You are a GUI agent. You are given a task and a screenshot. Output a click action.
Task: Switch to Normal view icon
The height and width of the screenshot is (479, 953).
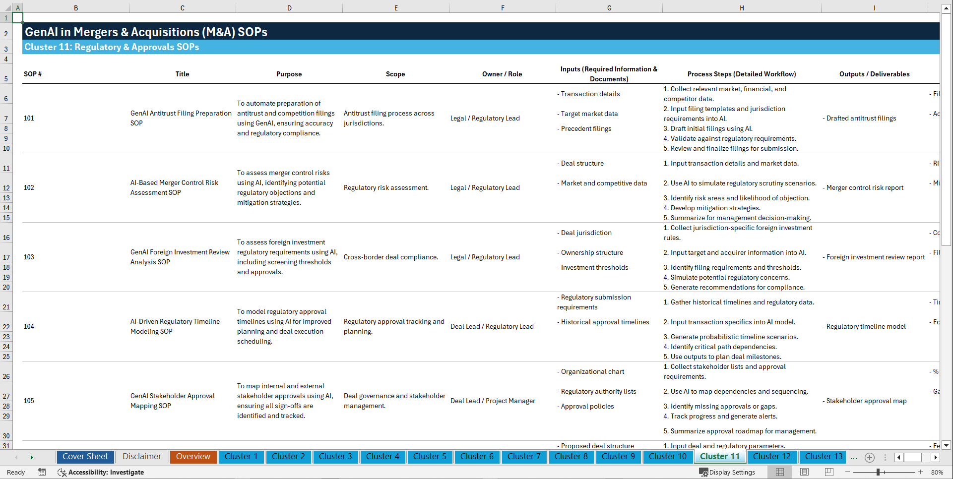click(x=779, y=472)
